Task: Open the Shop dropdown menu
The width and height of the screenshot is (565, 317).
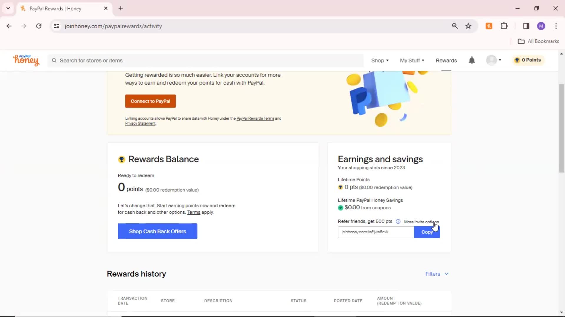Action: coord(380,60)
